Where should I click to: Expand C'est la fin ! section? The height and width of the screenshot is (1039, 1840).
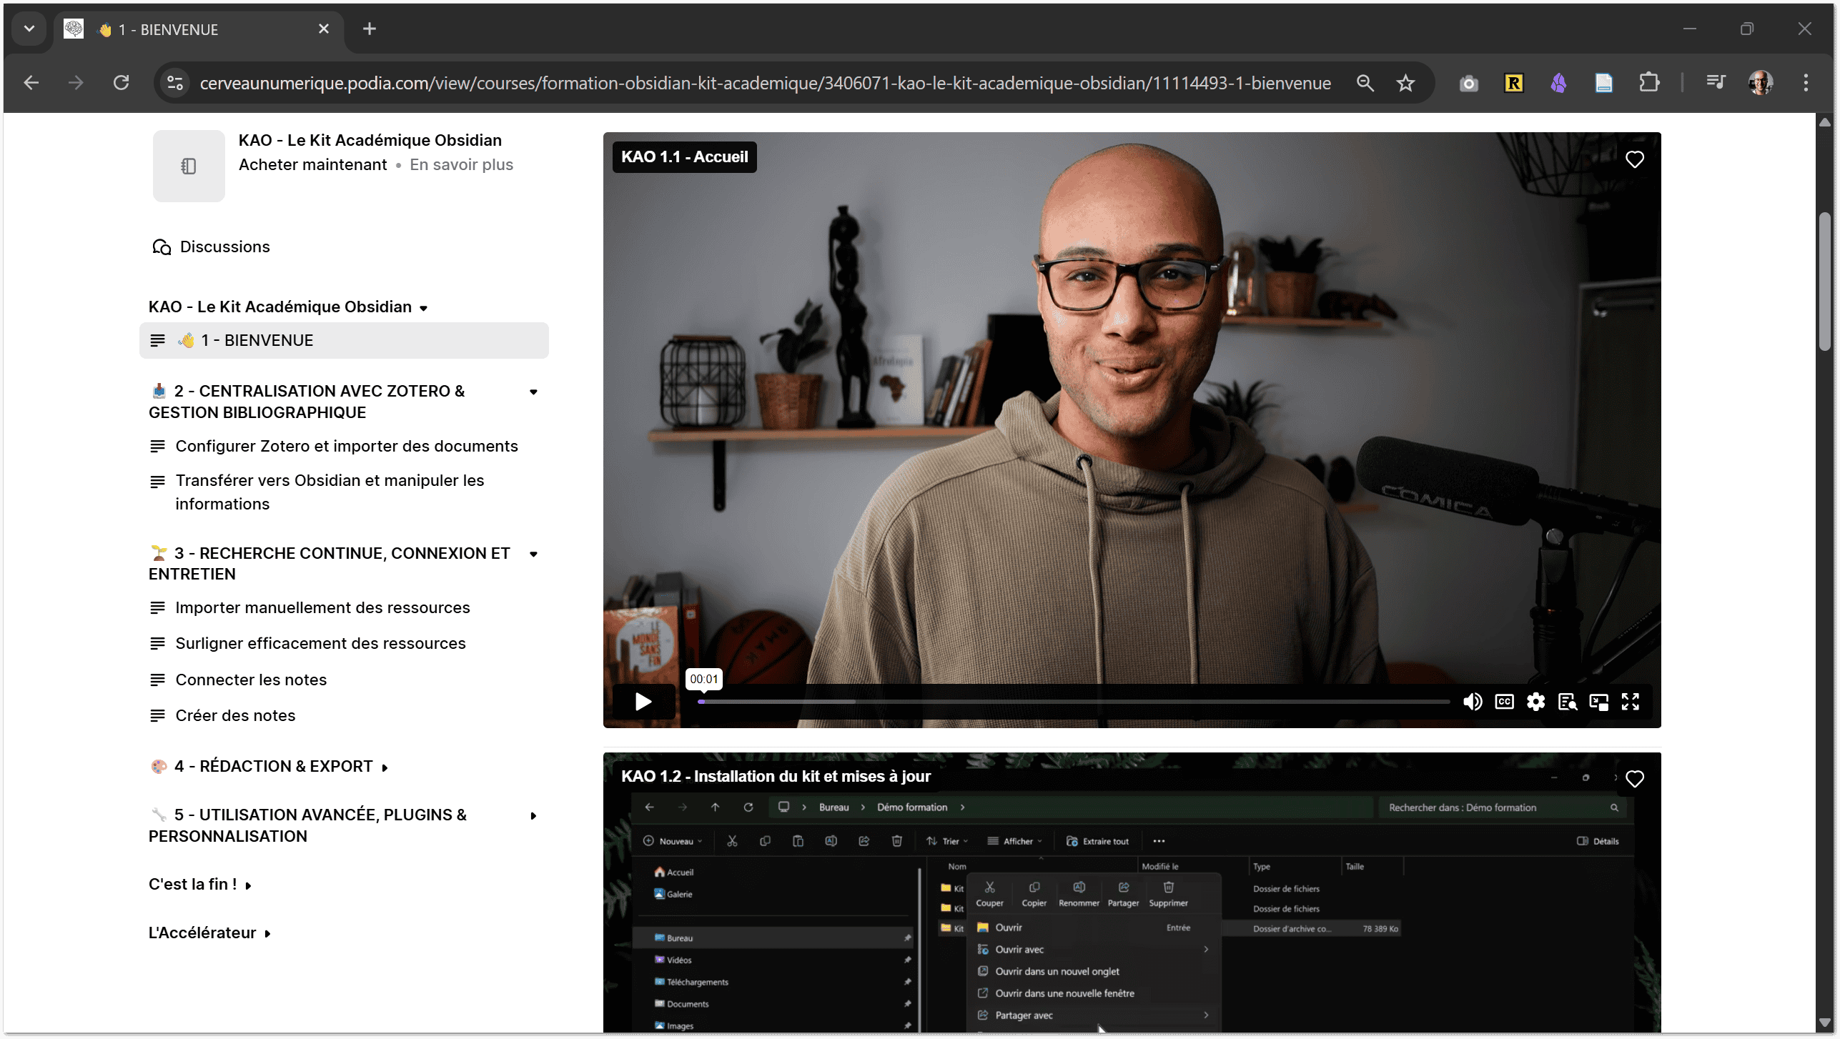click(x=248, y=885)
